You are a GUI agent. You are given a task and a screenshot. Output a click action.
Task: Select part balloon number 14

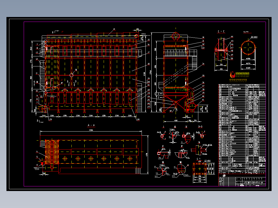114,29
